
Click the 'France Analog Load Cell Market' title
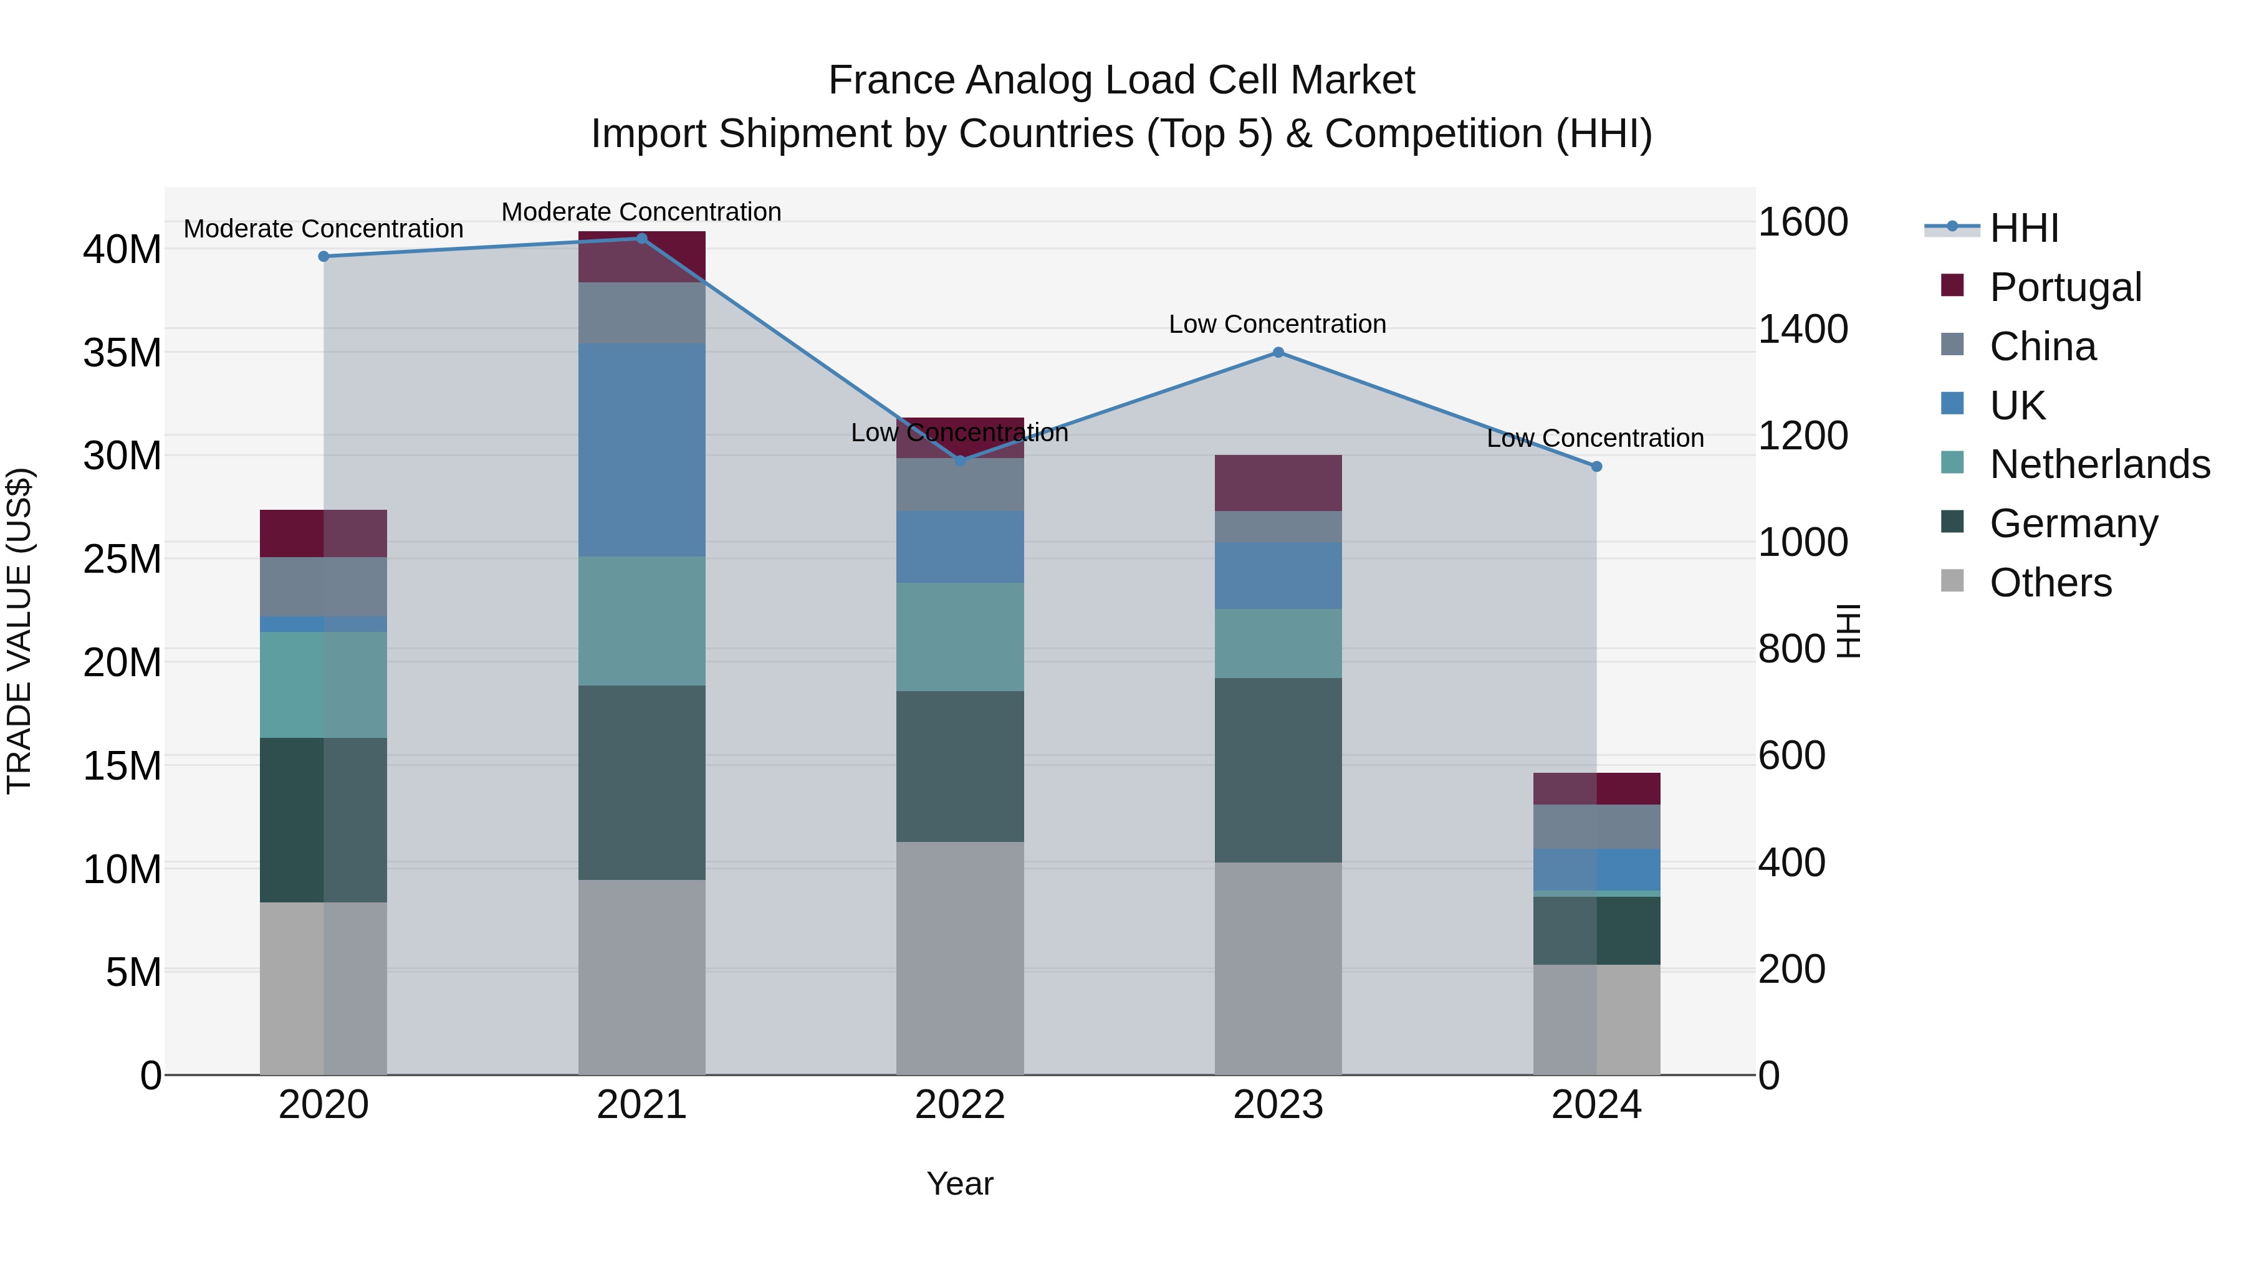coord(1122,80)
